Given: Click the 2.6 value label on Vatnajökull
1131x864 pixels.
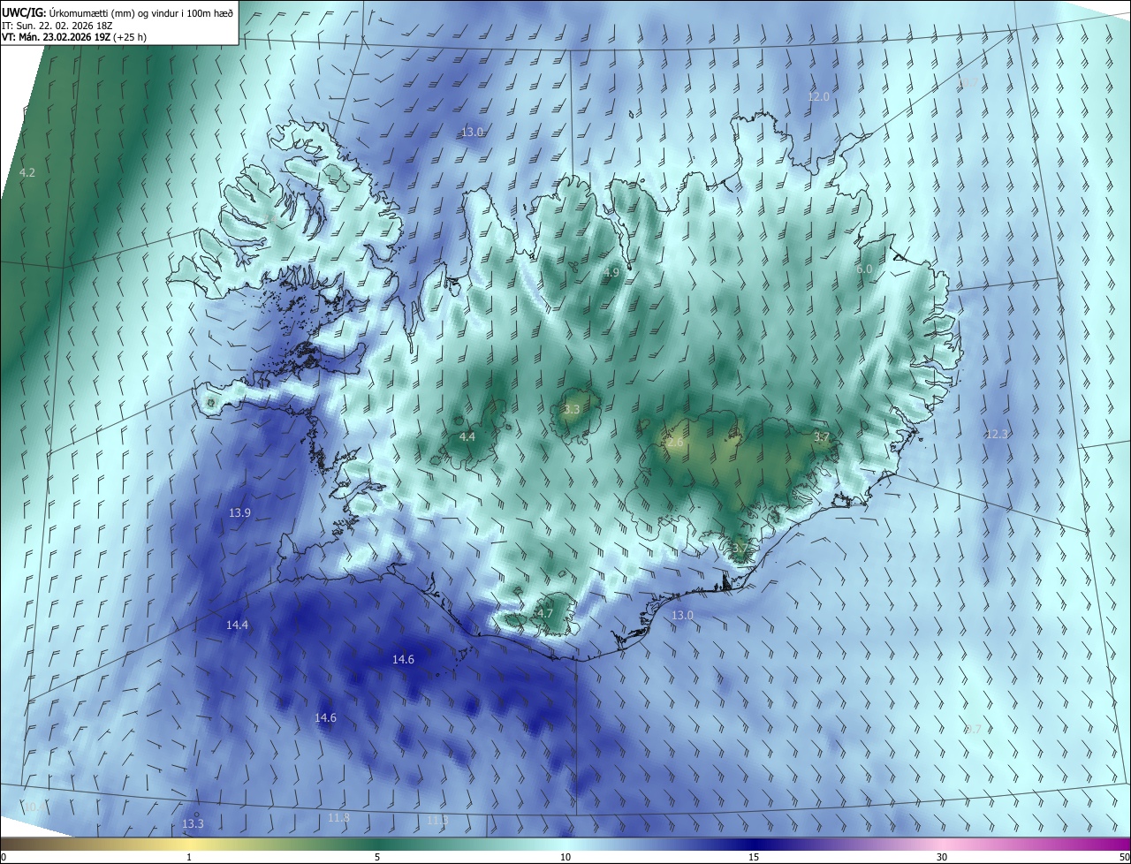Looking at the screenshot, I should [x=675, y=442].
